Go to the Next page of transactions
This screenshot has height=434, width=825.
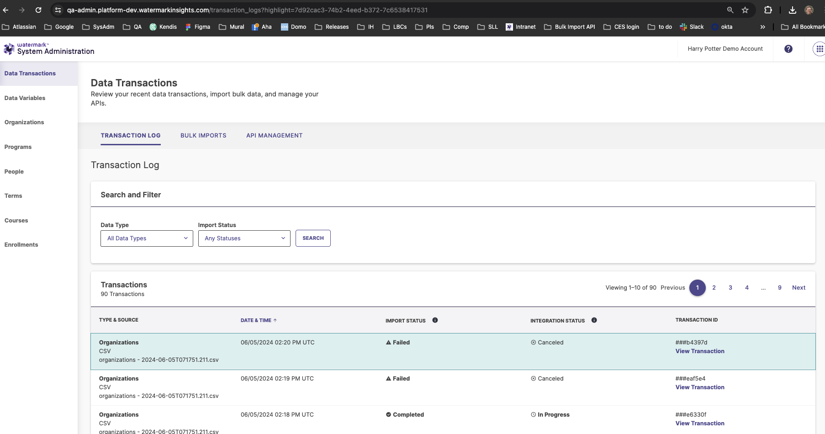point(799,288)
